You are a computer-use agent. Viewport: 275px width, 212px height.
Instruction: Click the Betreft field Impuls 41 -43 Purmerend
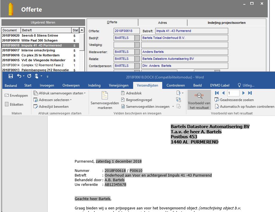pyautogui.click(x=192, y=31)
